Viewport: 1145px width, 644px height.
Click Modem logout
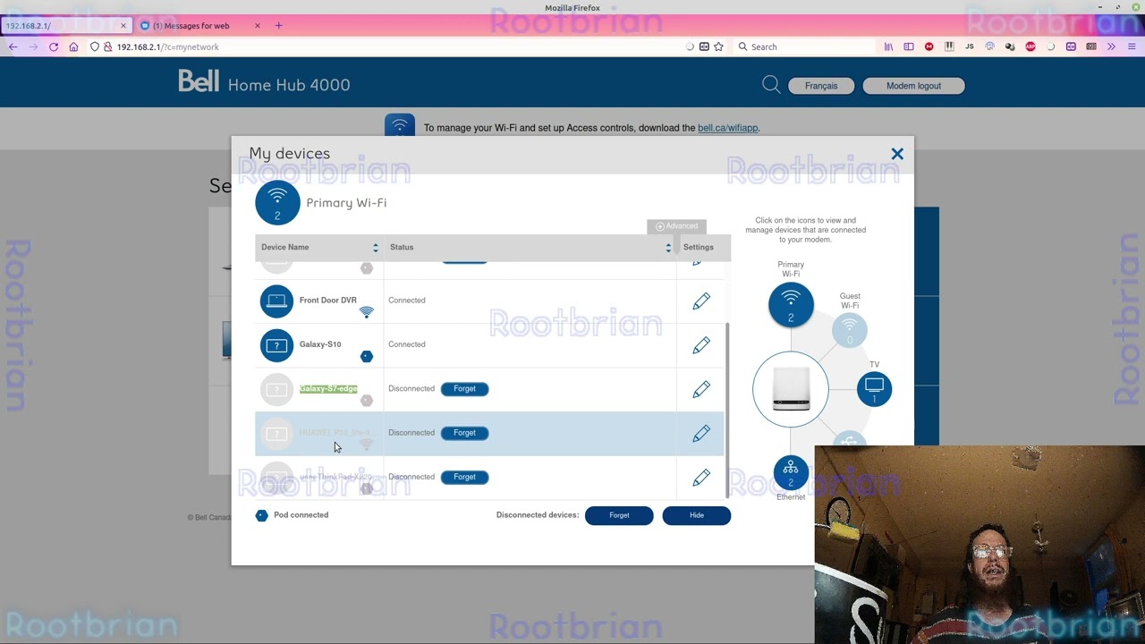[x=913, y=86]
